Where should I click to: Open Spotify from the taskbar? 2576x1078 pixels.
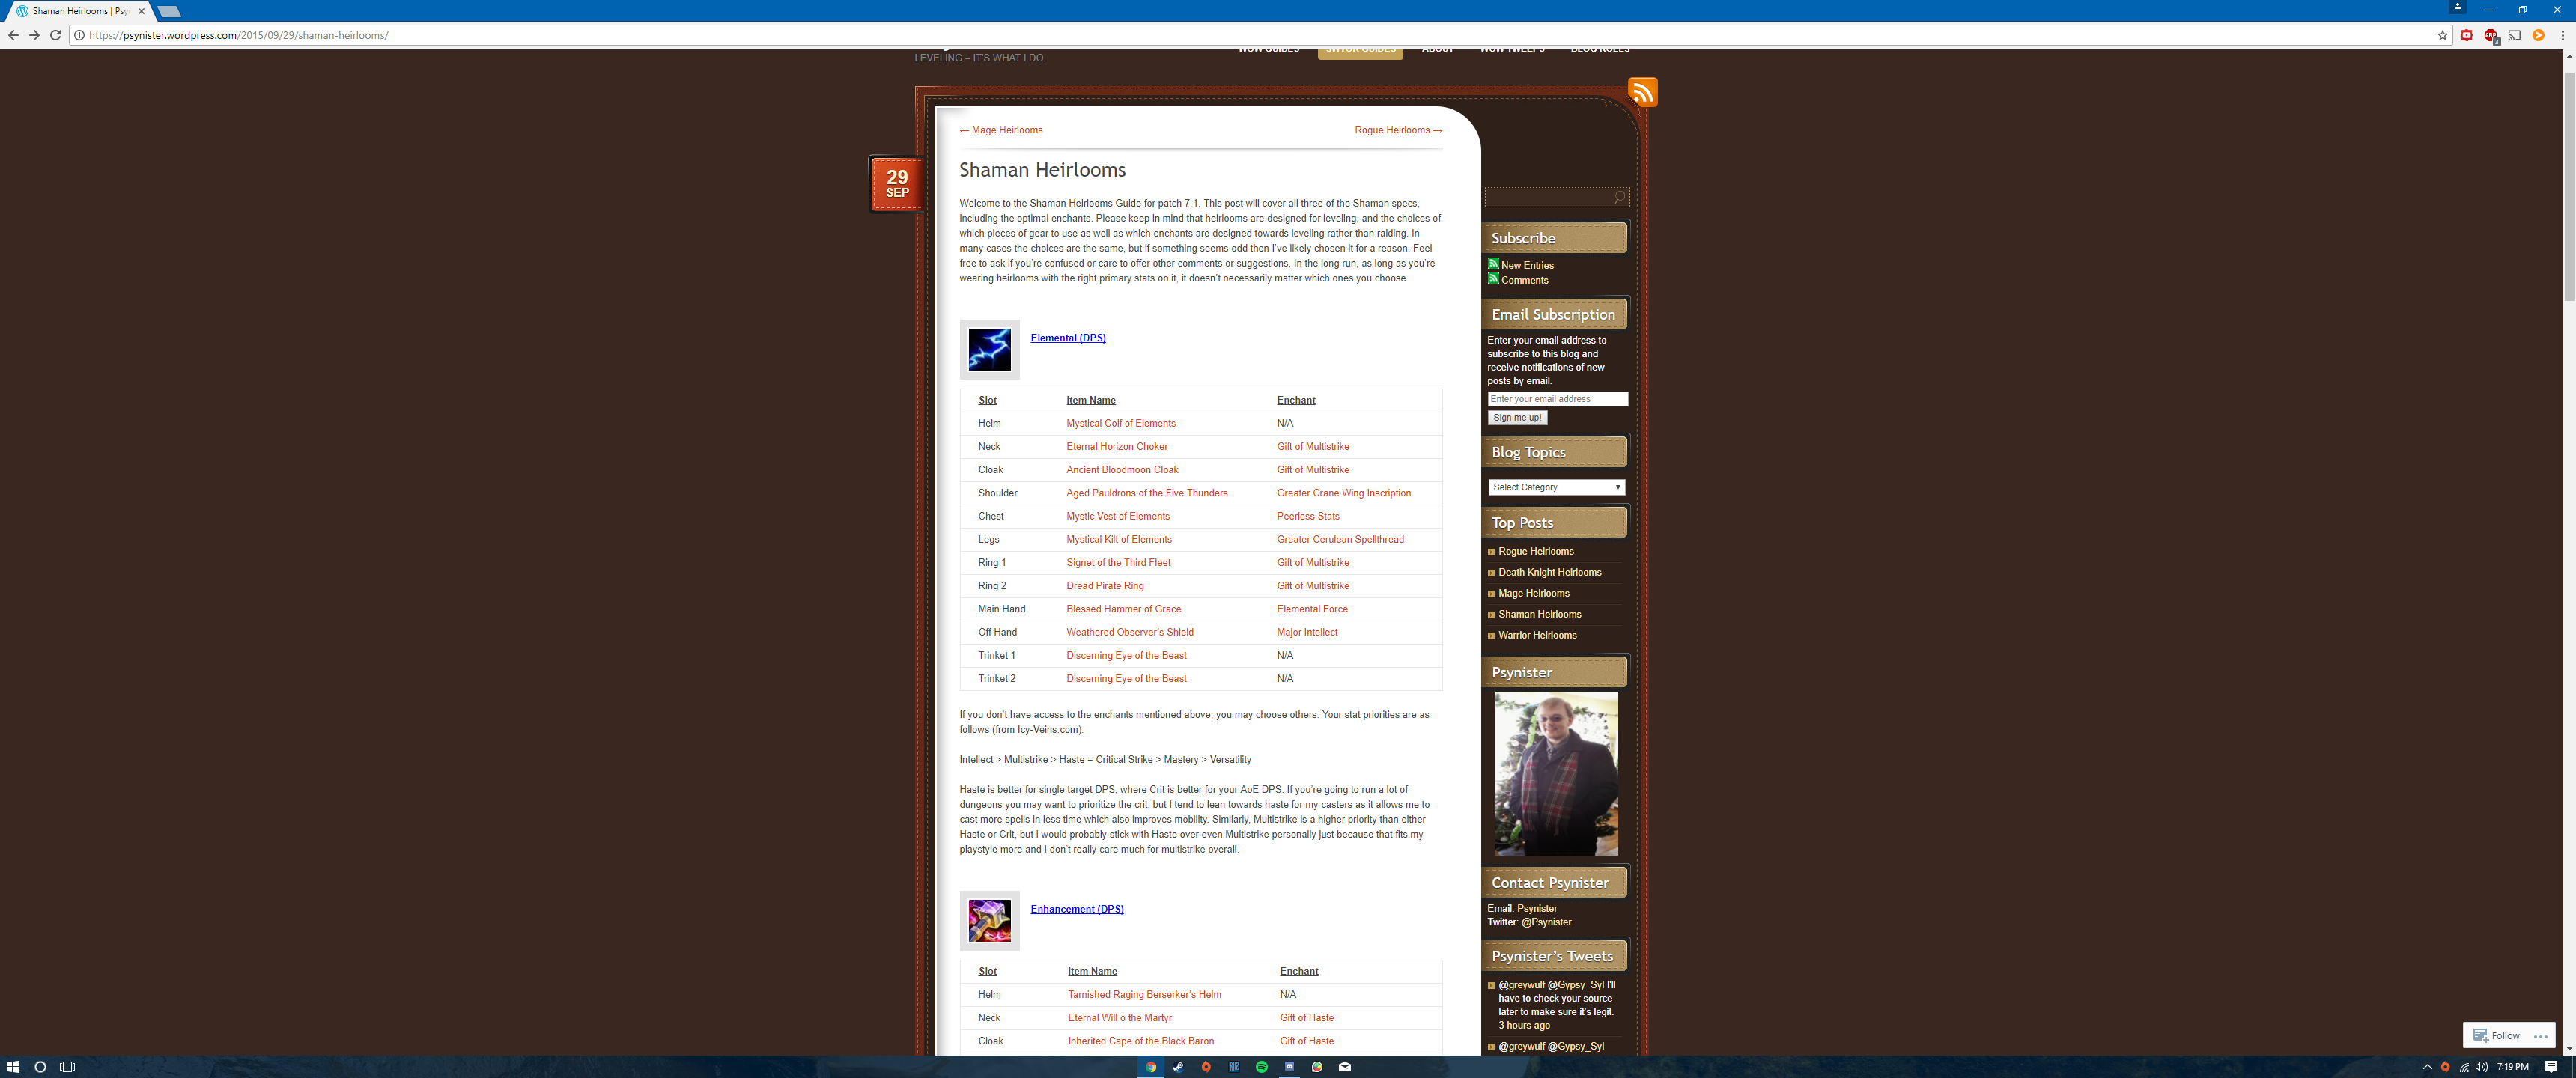click(x=1262, y=1066)
